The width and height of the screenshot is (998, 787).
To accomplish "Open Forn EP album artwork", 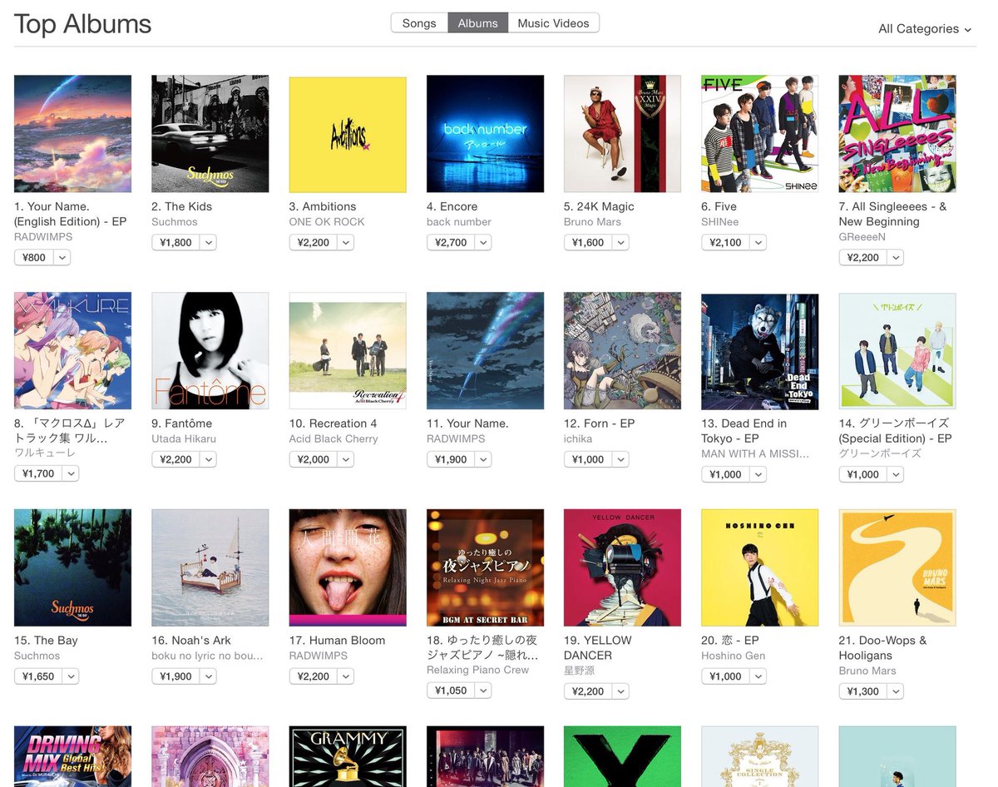I will coord(622,351).
